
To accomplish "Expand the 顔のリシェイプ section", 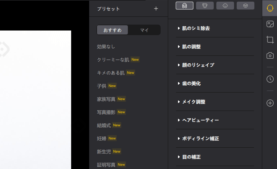I will click(198, 65).
